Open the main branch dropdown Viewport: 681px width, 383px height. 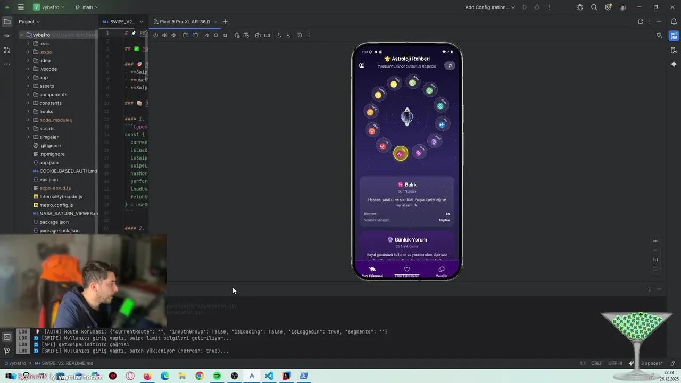pyautogui.click(x=87, y=7)
